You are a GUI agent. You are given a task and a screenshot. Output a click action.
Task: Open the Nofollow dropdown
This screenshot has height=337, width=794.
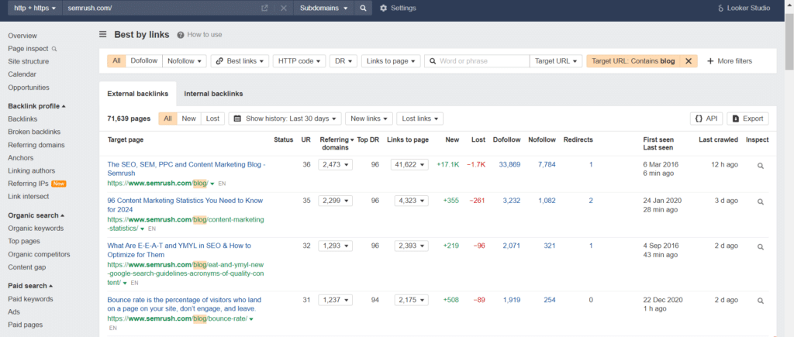(x=185, y=60)
